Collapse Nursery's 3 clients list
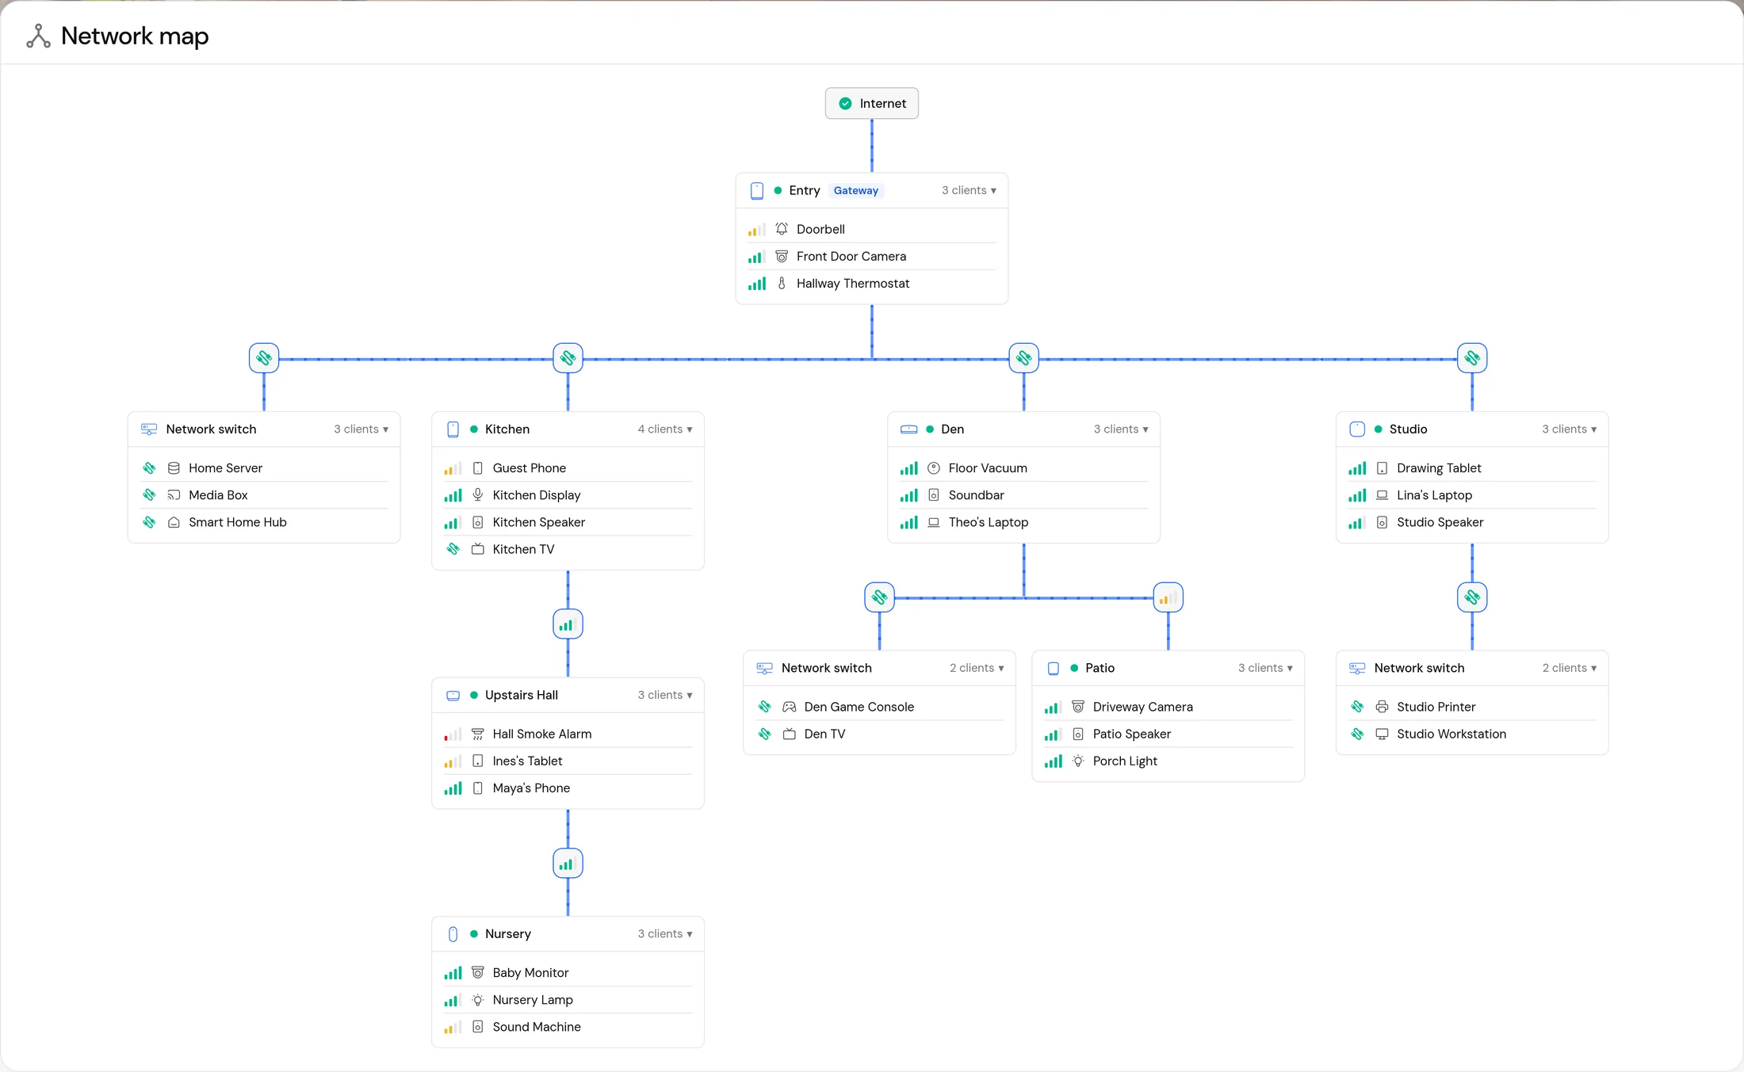This screenshot has height=1072, width=1744. pos(665,934)
